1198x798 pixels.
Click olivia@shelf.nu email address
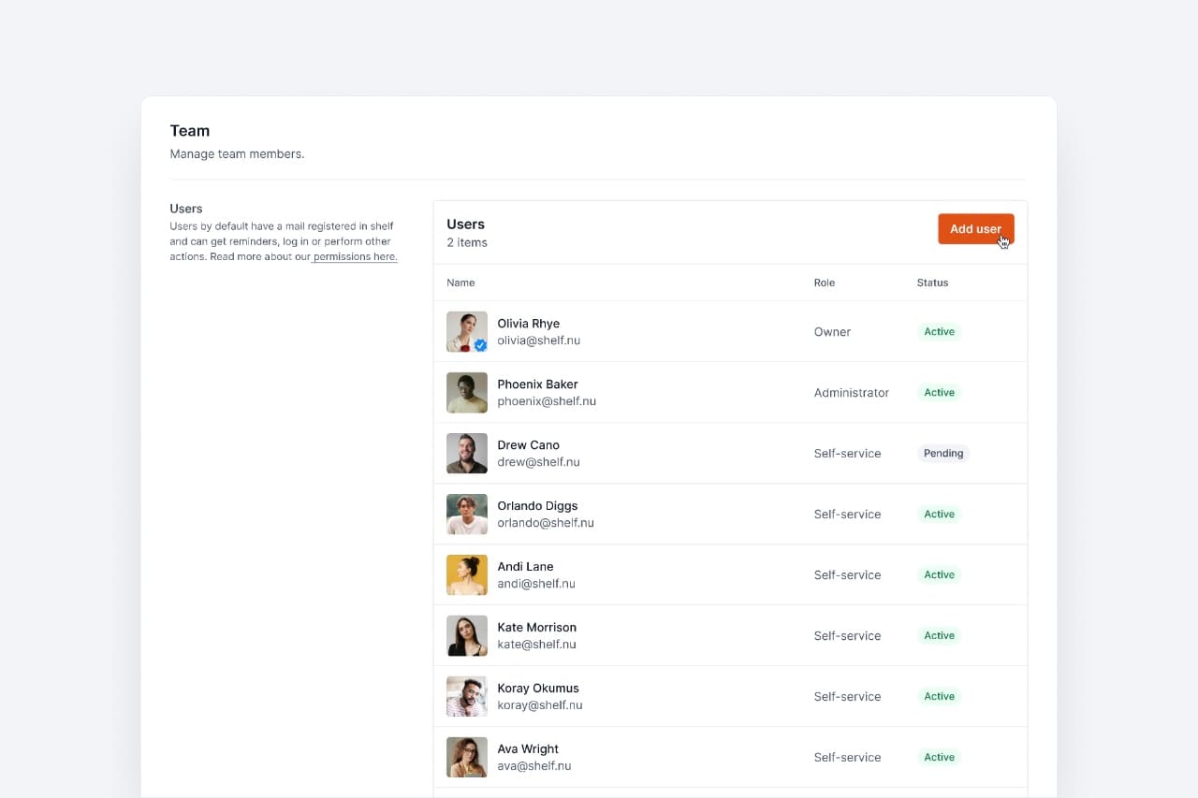click(x=539, y=341)
